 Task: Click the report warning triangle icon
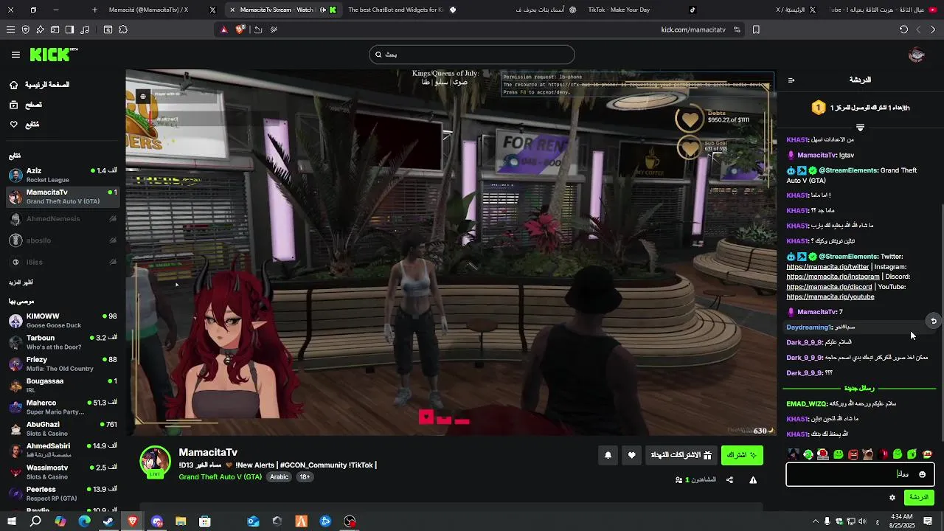click(x=753, y=480)
